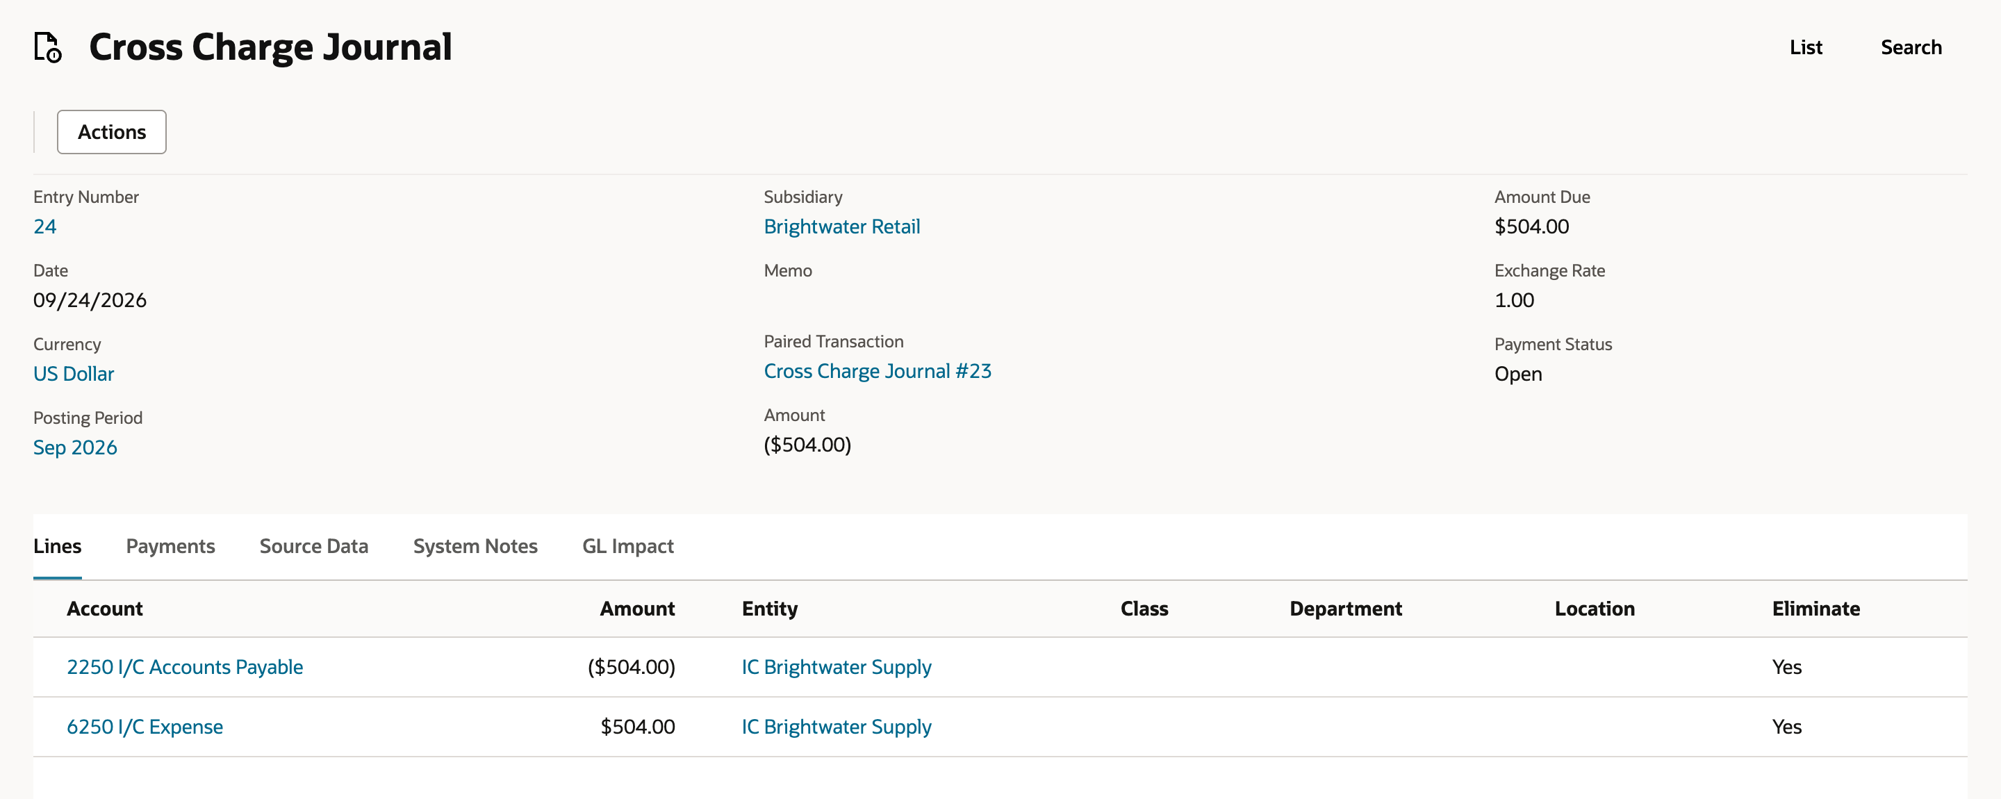2001x799 pixels.
Task: Open IC Brightwater Supply in Accounts Payable row
Action: tap(836, 667)
